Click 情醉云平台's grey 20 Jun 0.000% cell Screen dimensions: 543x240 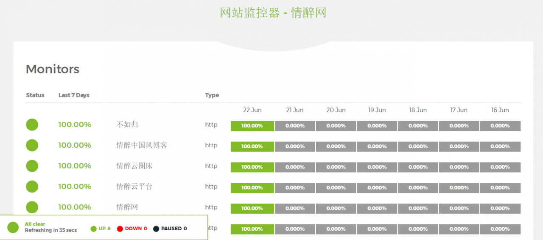[336, 188]
